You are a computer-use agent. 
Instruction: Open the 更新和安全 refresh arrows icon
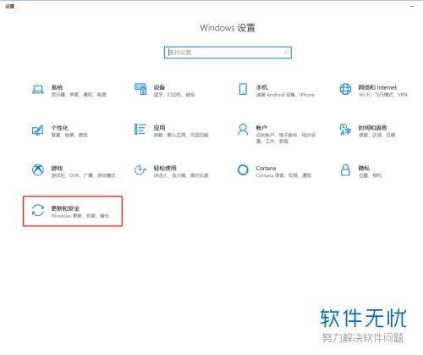pyautogui.click(x=38, y=211)
